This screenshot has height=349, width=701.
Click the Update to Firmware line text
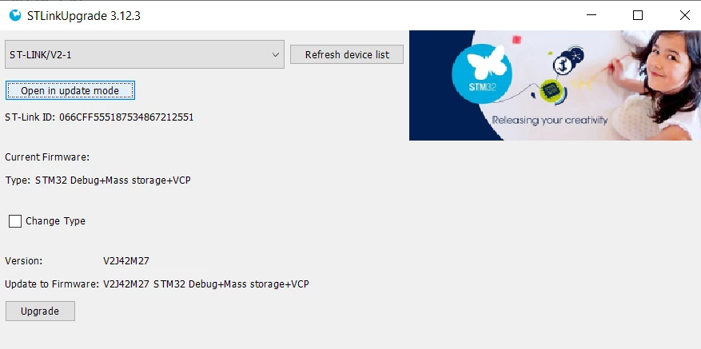click(x=157, y=284)
